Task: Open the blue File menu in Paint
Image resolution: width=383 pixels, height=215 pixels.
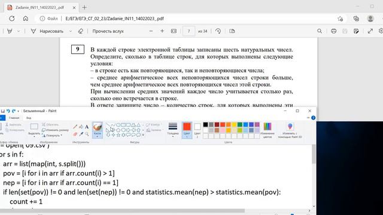Action: pos(2,118)
